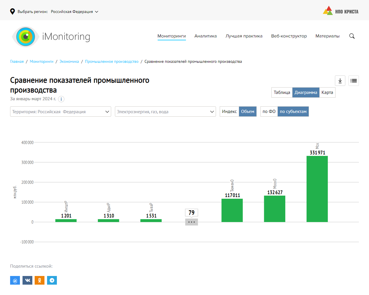
Task: Click the iMonitoring eye logo
Action: [x=26, y=37]
